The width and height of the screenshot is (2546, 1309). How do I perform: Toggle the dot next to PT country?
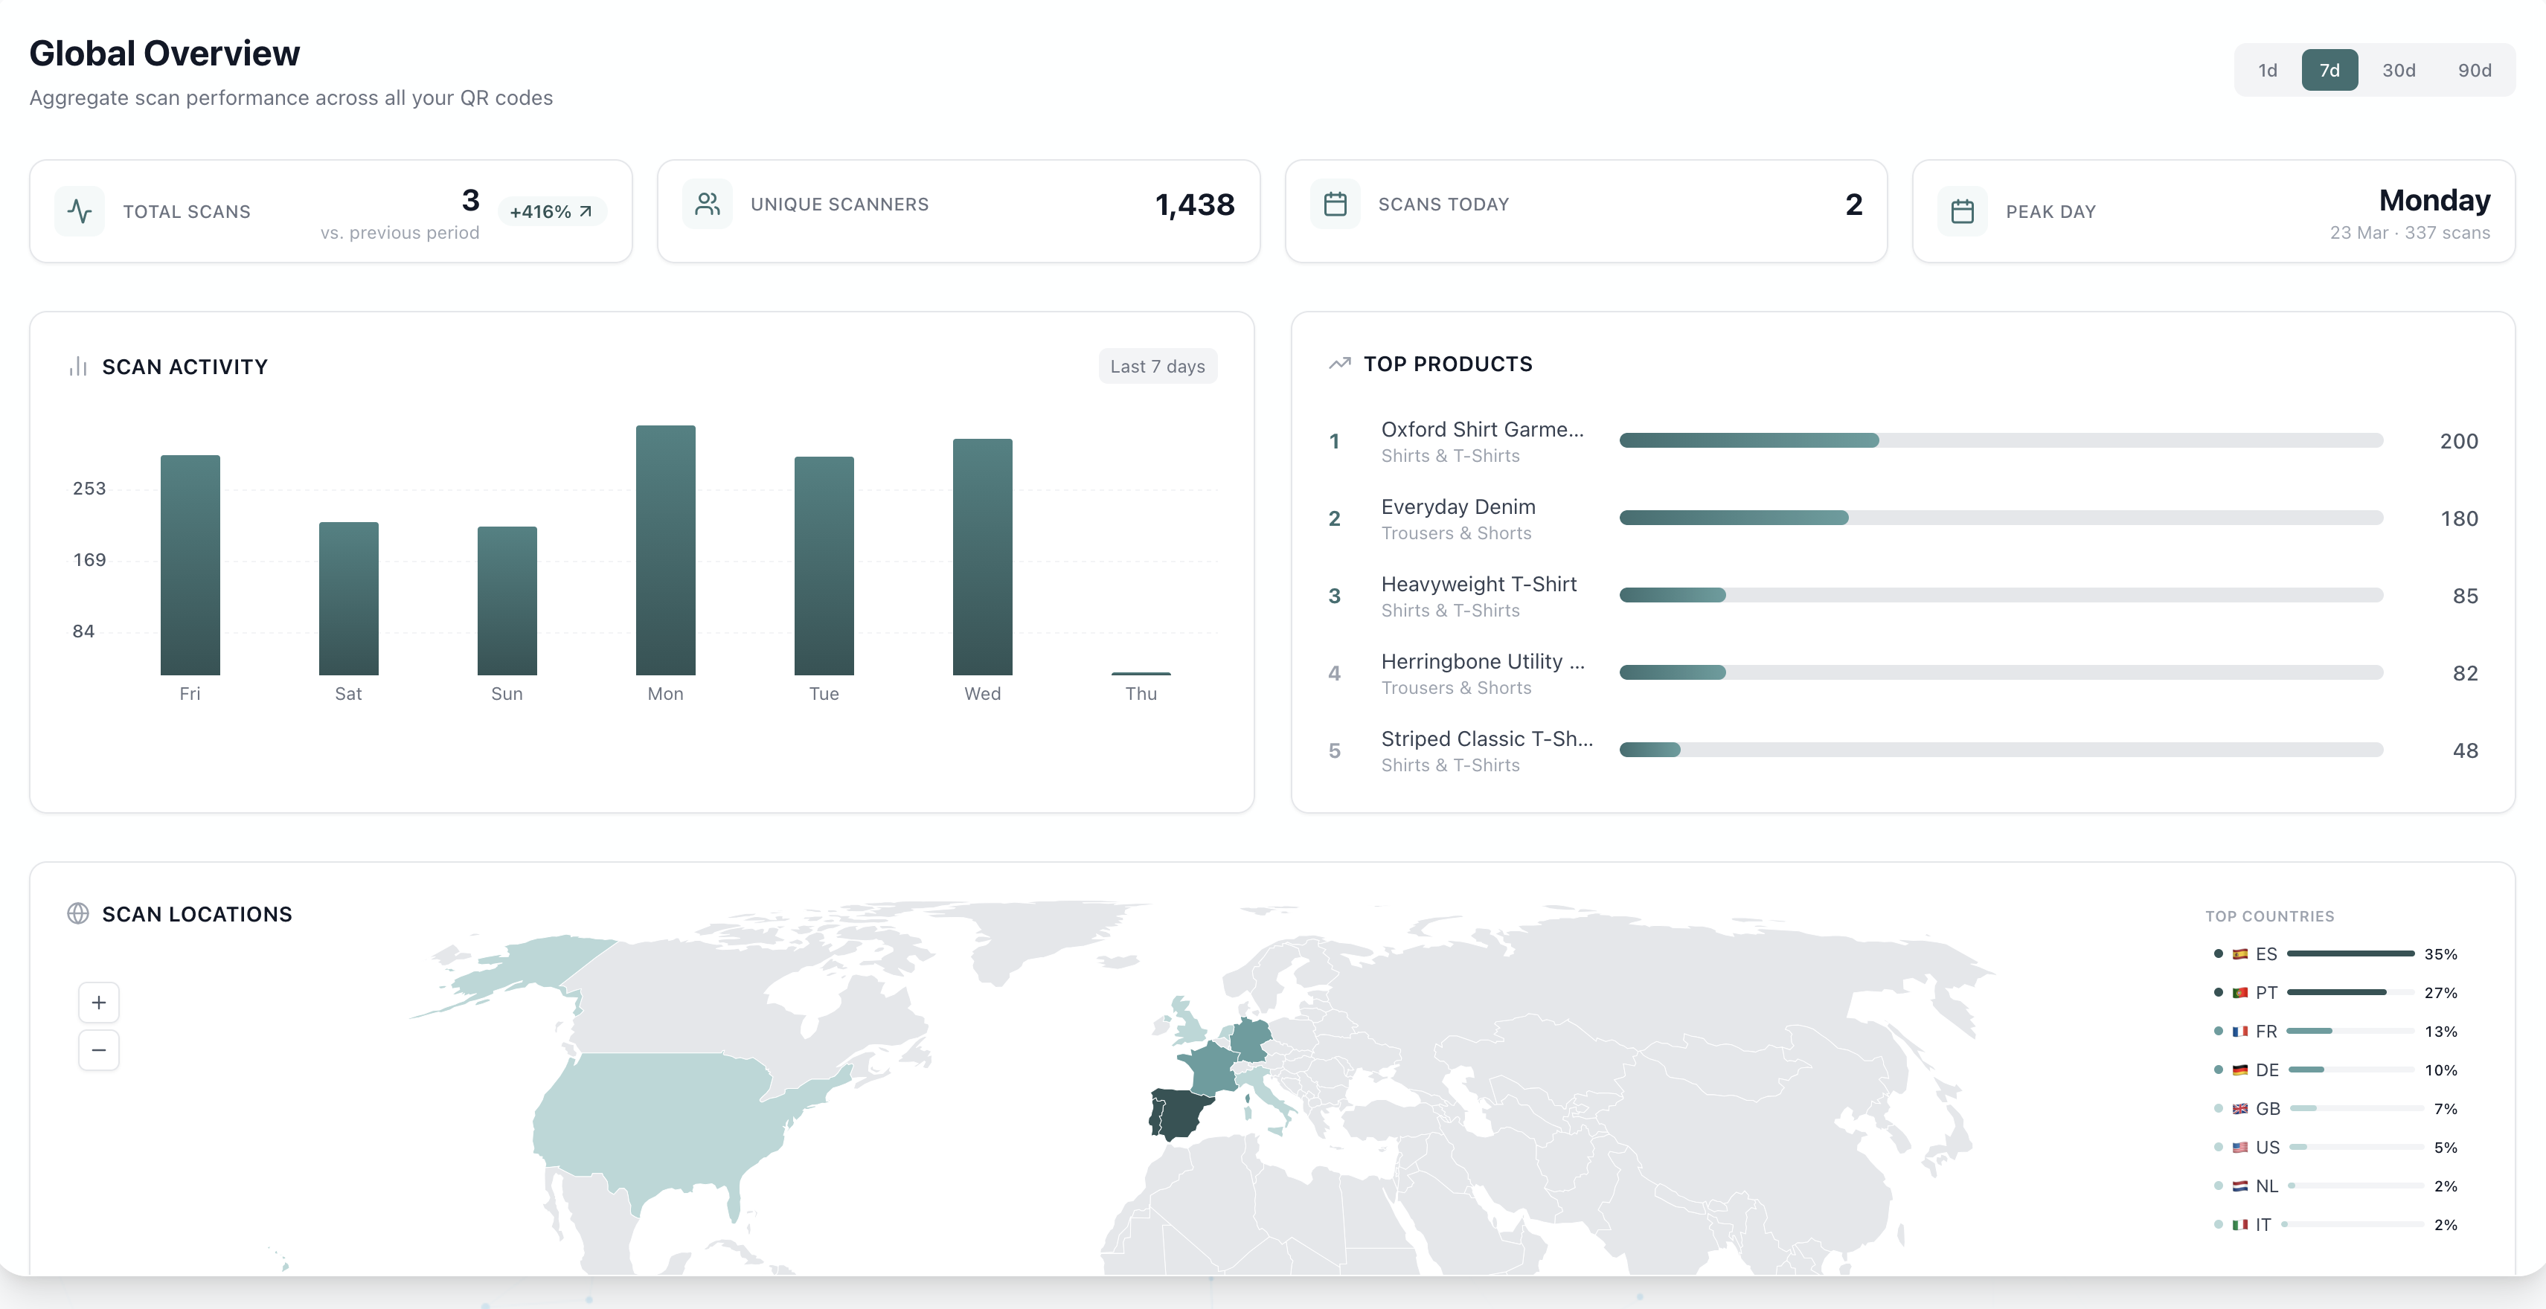[2220, 992]
